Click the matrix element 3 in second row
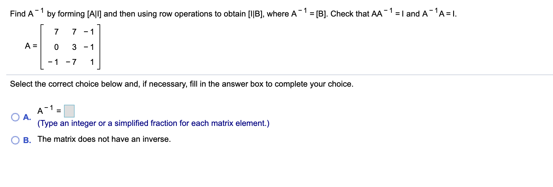The image size is (553, 187). [74, 47]
